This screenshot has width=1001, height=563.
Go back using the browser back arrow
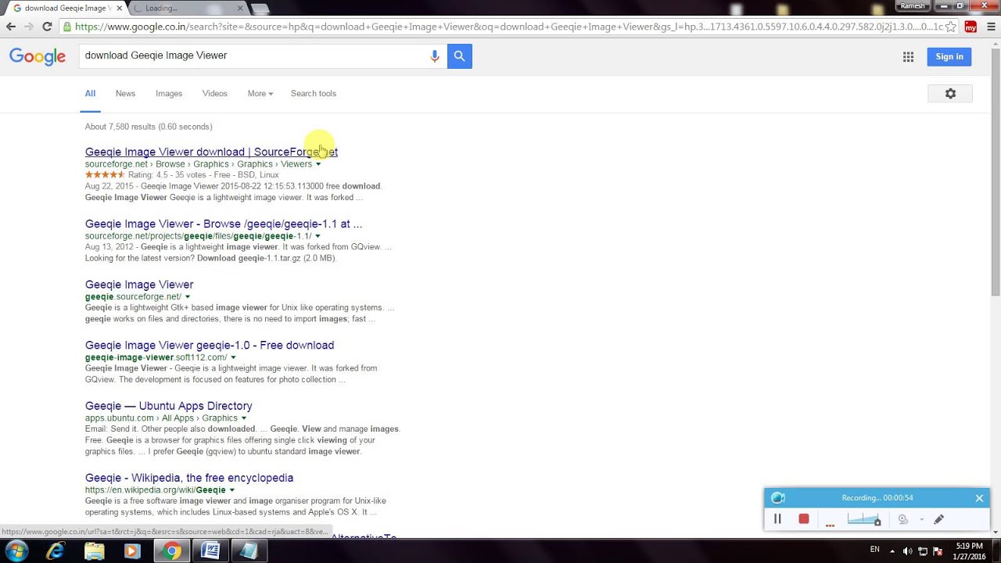[10, 27]
